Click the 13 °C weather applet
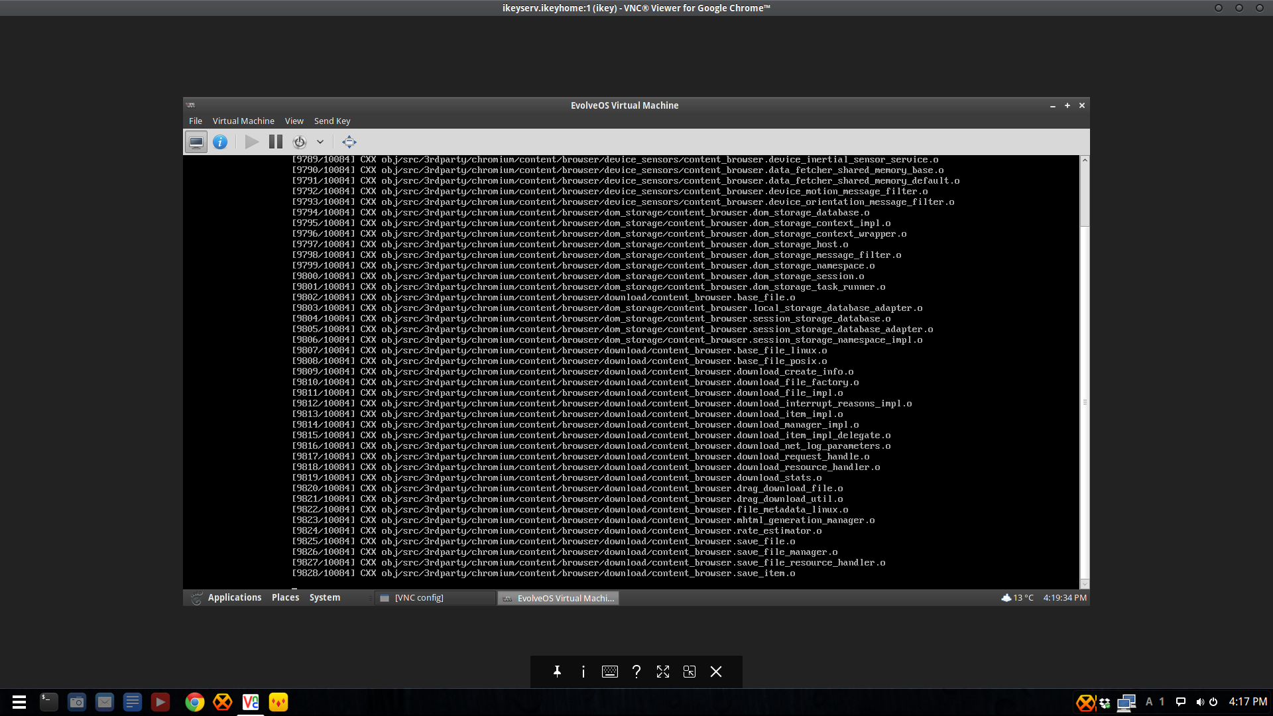This screenshot has width=1273, height=716. (1018, 597)
